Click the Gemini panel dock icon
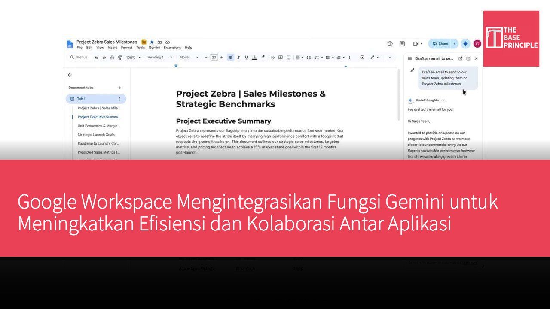 (x=468, y=58)
